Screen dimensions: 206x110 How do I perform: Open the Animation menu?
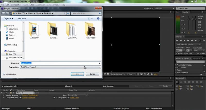click(x=41, y=5)
